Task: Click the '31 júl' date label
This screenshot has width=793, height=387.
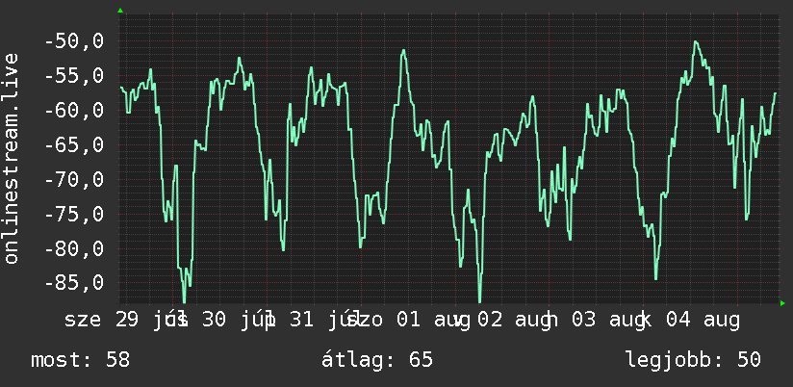Action: click(x=326, y=321)
